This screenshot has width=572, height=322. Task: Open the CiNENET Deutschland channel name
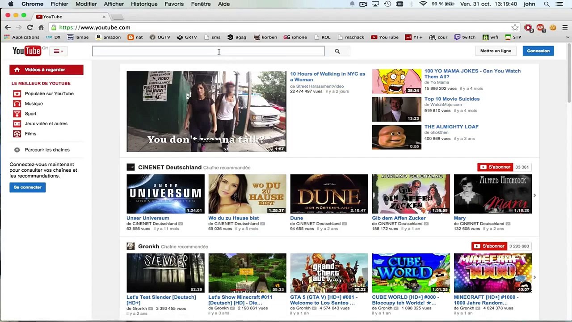pos(170,167)
